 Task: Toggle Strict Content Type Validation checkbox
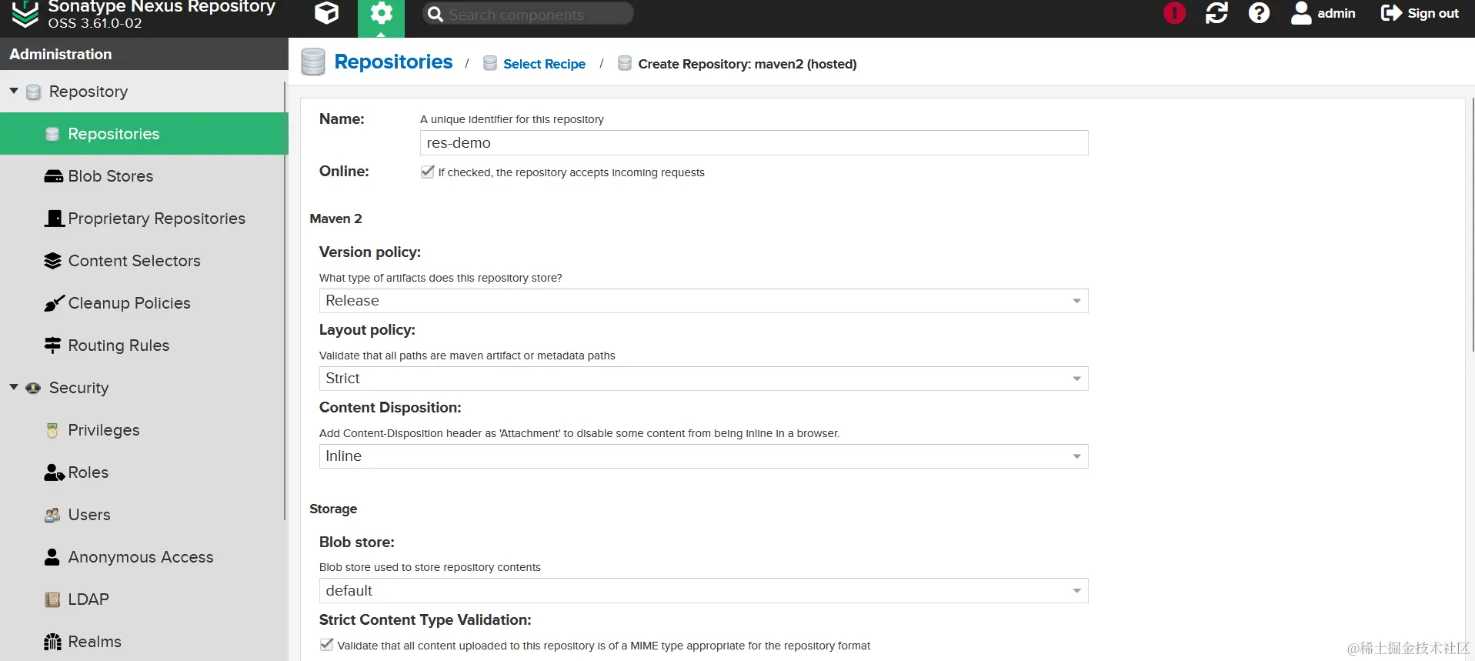[327, 645]
